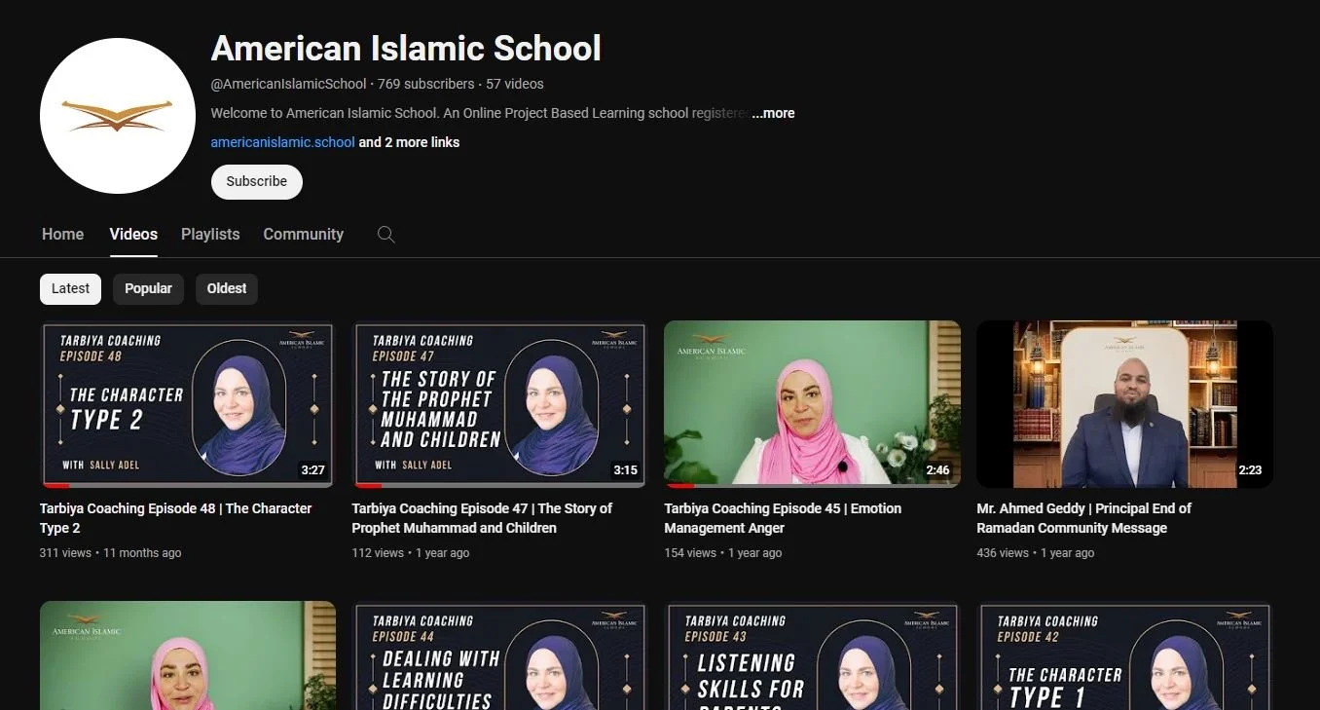Select the Latest sort chip
Viewport: 1320px width, 710px height.
tap(70, 289)
